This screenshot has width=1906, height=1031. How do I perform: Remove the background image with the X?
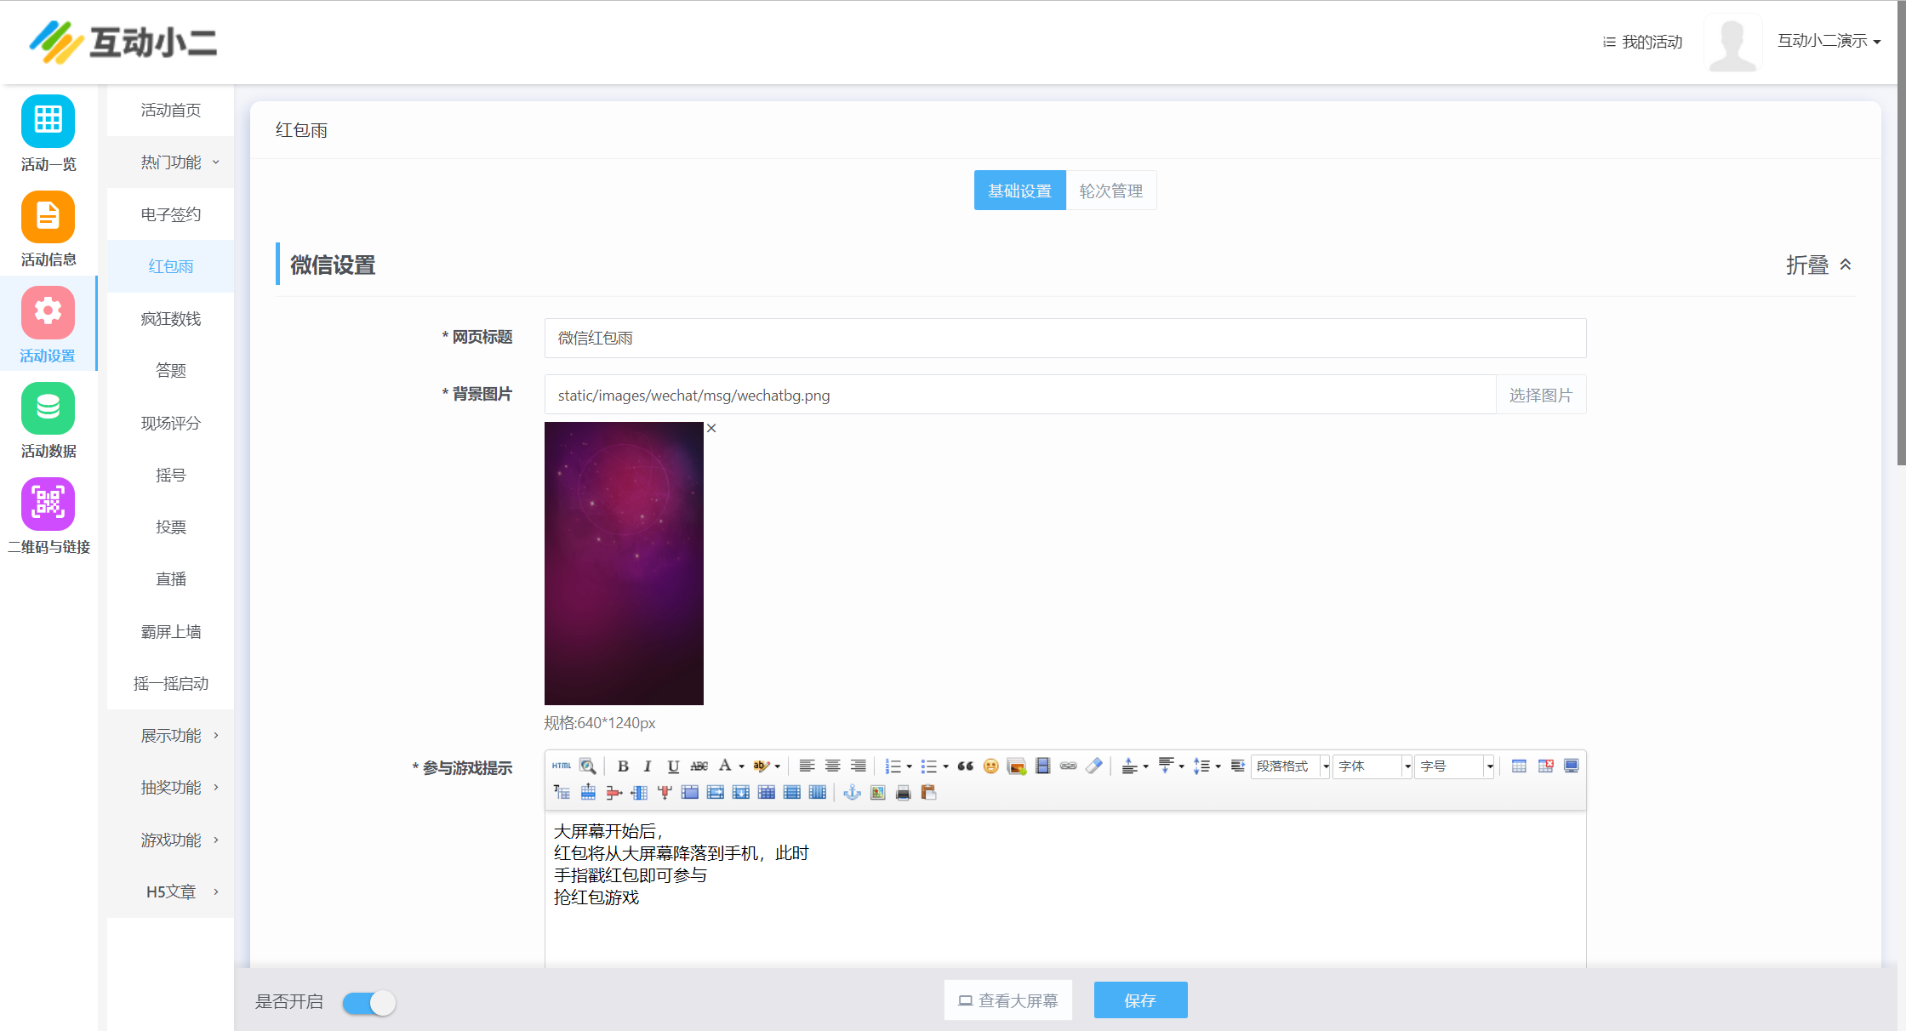[711, 428]
